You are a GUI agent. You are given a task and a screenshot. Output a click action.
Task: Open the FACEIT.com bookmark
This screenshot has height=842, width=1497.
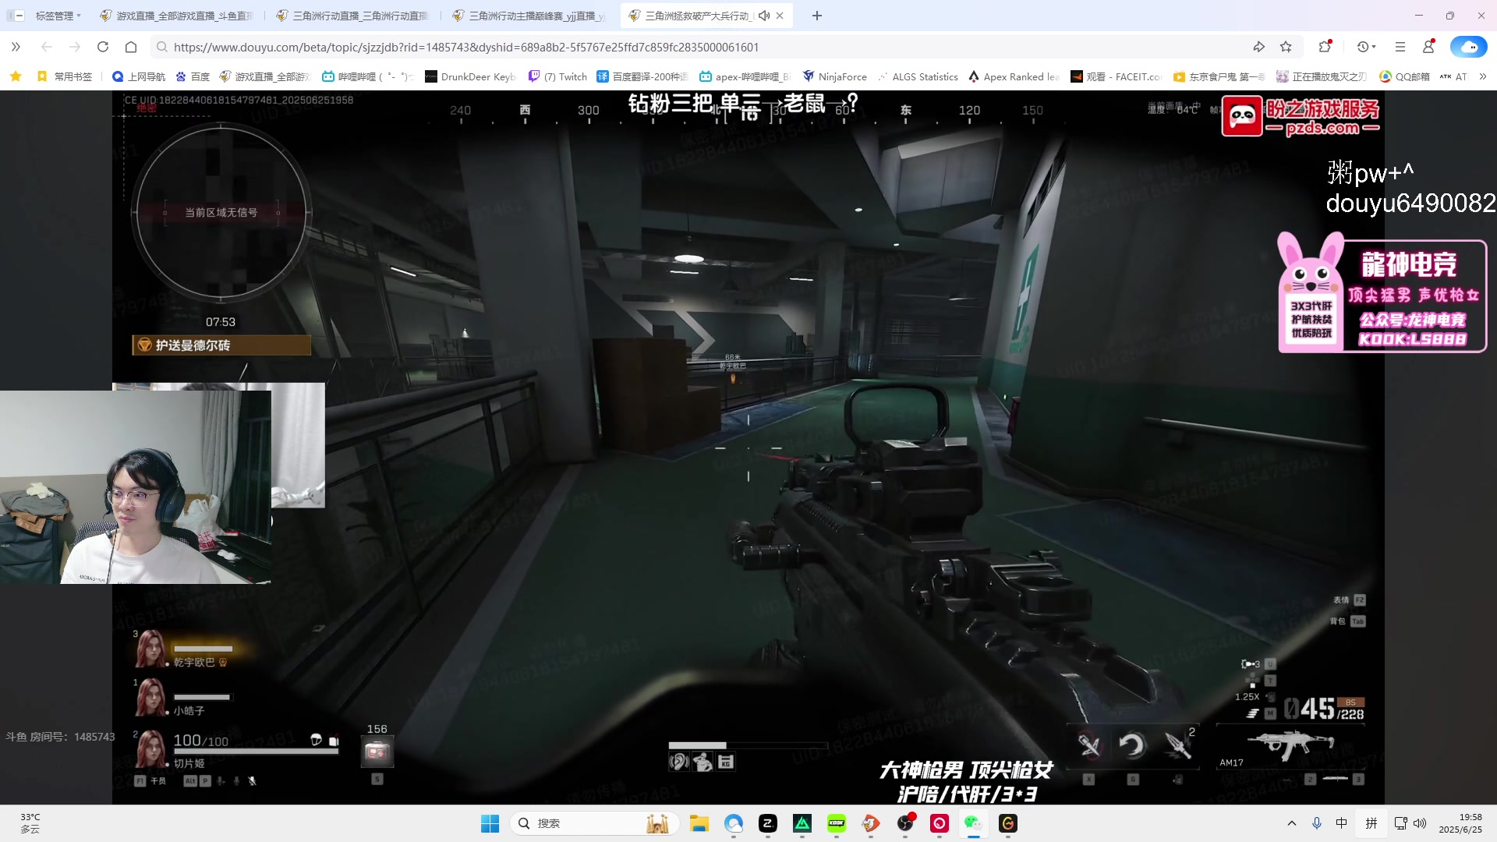(1116, 76)
